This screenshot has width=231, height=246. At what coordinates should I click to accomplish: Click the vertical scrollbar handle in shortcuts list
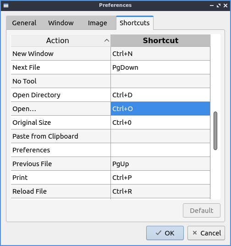(x=215, y=131)
